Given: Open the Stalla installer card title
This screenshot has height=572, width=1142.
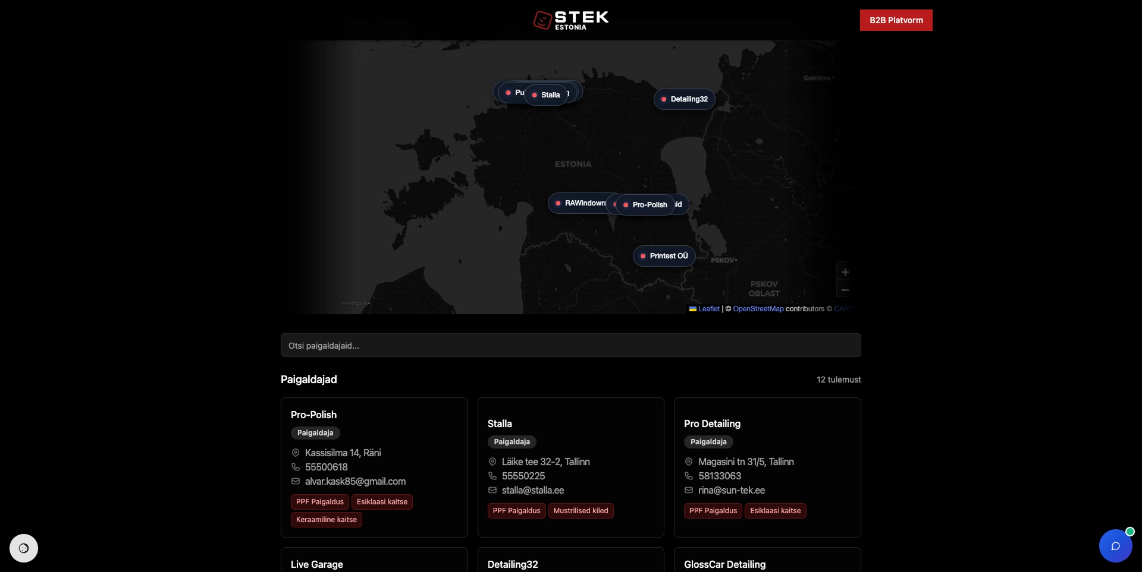Looking at the screenshot, I should 500,424.
